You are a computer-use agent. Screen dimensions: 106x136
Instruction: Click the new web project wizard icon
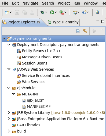click(75, 12)
